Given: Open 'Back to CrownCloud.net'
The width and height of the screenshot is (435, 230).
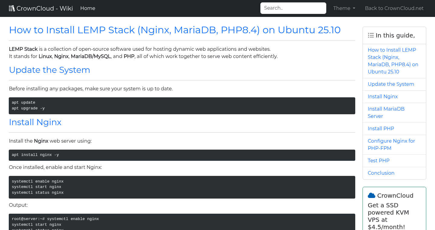Looking at the screenshot, I should pos(394,8).
